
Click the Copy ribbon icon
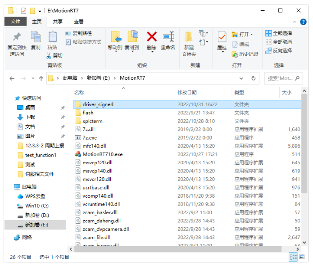(36, 37)
